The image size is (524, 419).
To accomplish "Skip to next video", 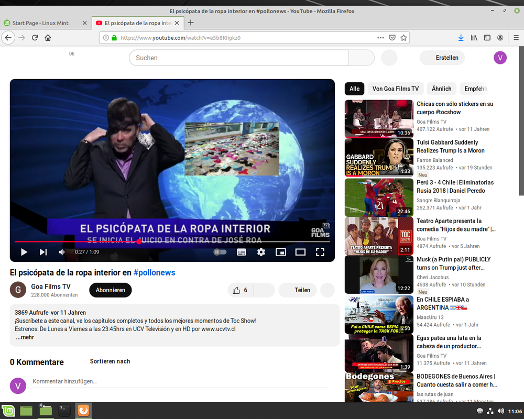I will coord(43,252).
